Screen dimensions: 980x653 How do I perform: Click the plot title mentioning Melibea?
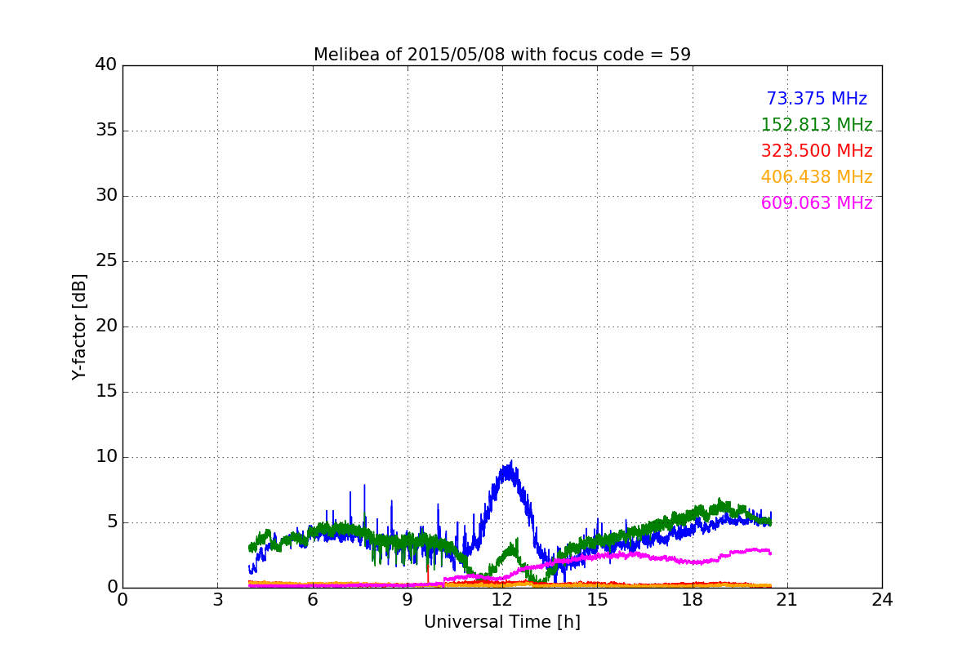point(502,55)
